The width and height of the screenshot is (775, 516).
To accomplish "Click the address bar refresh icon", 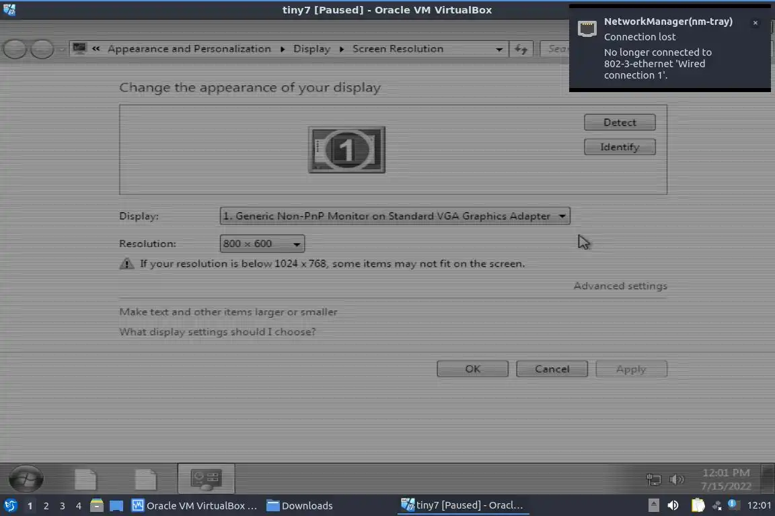I will pyautogui.click(x=521, y=49).
